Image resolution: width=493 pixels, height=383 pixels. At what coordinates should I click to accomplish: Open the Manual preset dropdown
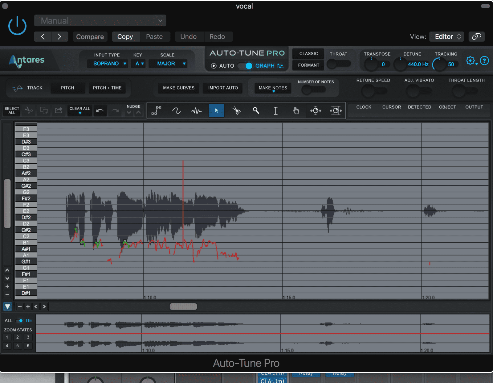pos(100,21)
